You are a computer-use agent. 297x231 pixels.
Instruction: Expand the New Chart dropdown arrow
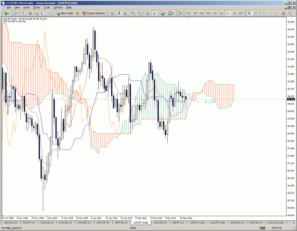coord(9,13)
